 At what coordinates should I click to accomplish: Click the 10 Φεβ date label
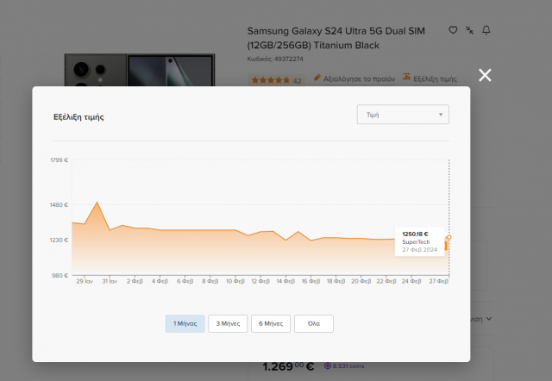point(235,281)
